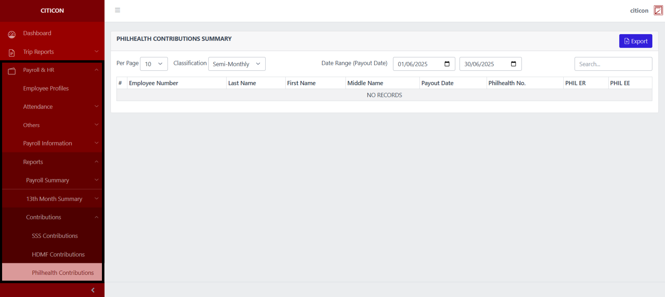
Task: Click the Trip Reports document icon
Action: click(x=12, y=53)
